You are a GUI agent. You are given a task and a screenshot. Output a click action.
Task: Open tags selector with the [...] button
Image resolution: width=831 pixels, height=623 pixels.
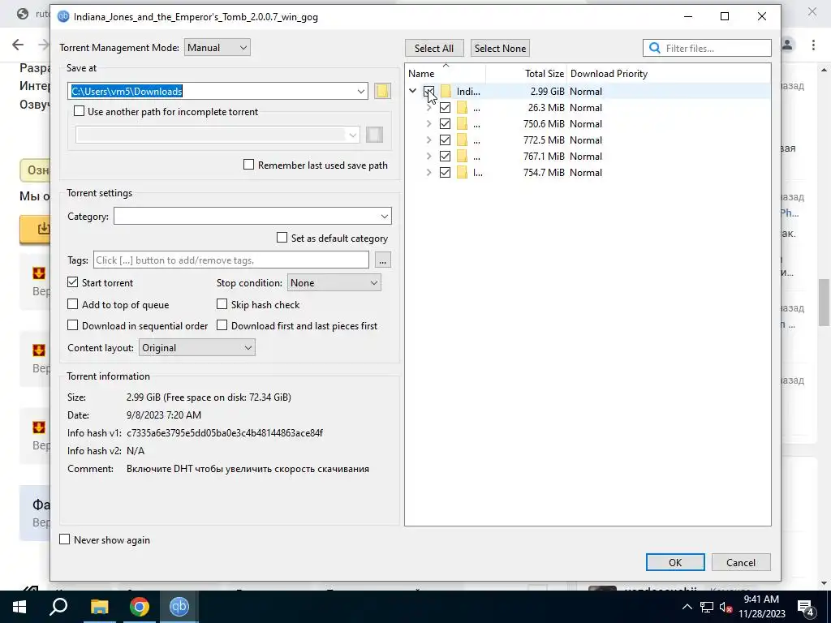coord(383,260)
